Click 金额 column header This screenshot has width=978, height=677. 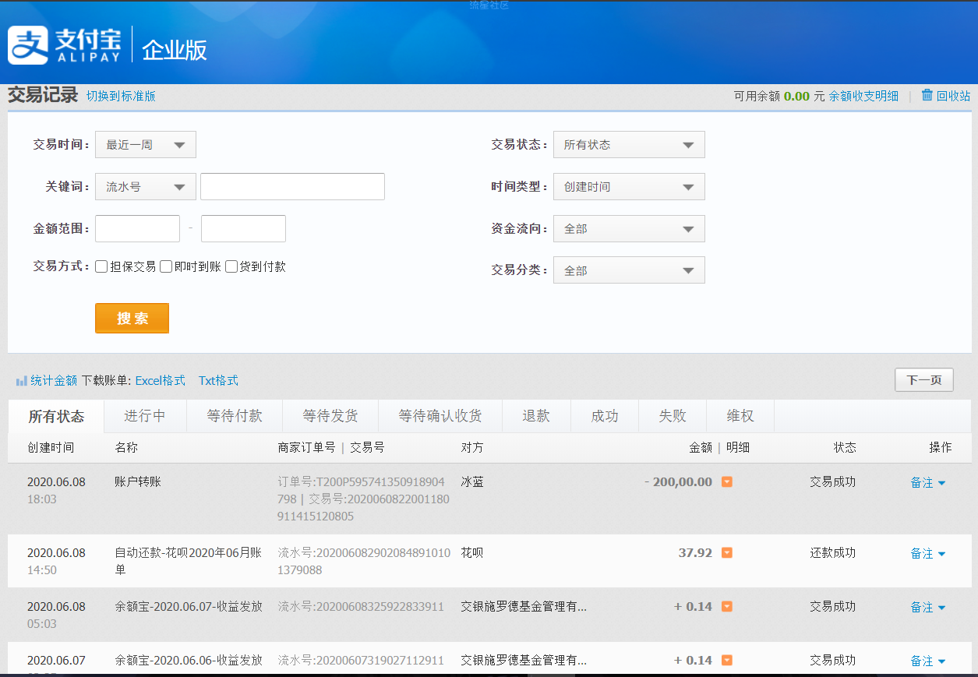coord(701,448)
